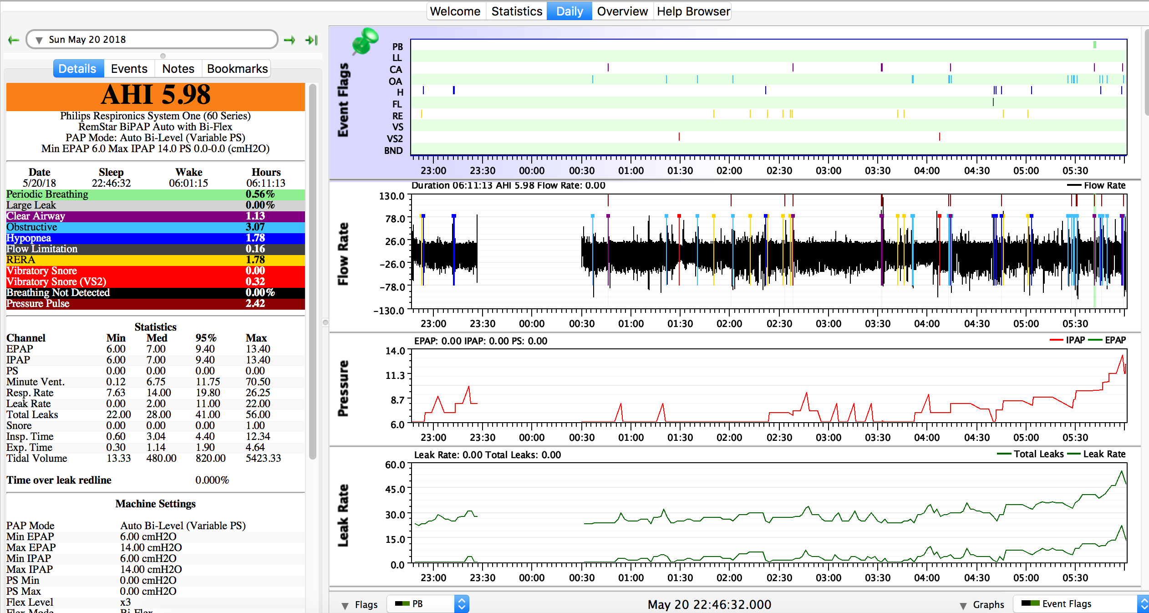The image size is (1149, 613).
Task: Select the Daily tab
Action: click(x=569, y=11)
